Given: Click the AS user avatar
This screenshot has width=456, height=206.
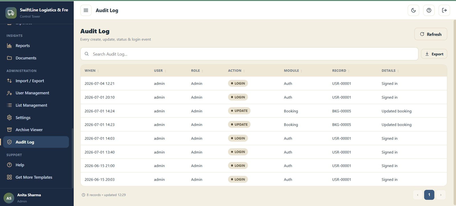Looking at the screenshot, I should point(9,198).
